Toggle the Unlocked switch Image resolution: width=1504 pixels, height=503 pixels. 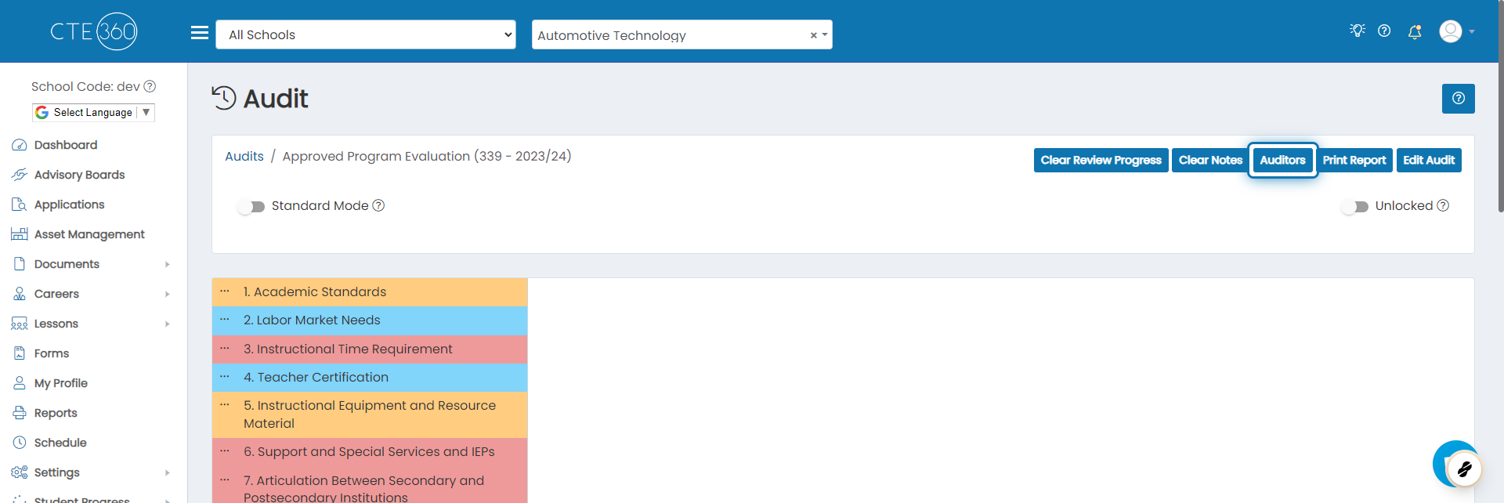[1355, 206]
